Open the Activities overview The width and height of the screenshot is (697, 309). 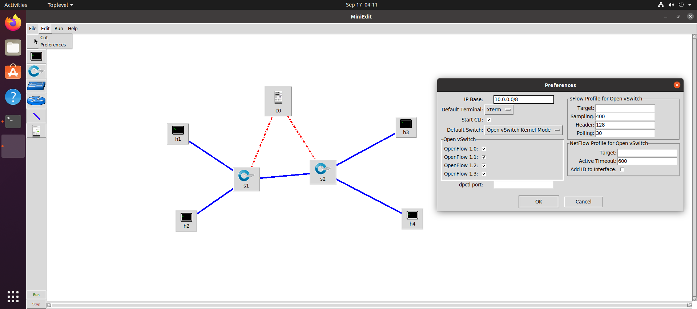pos(16,5)
